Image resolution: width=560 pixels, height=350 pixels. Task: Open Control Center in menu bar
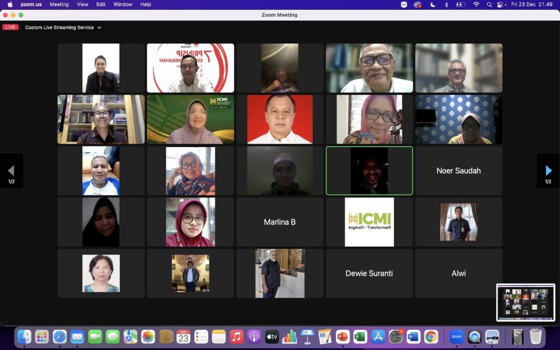501,5
